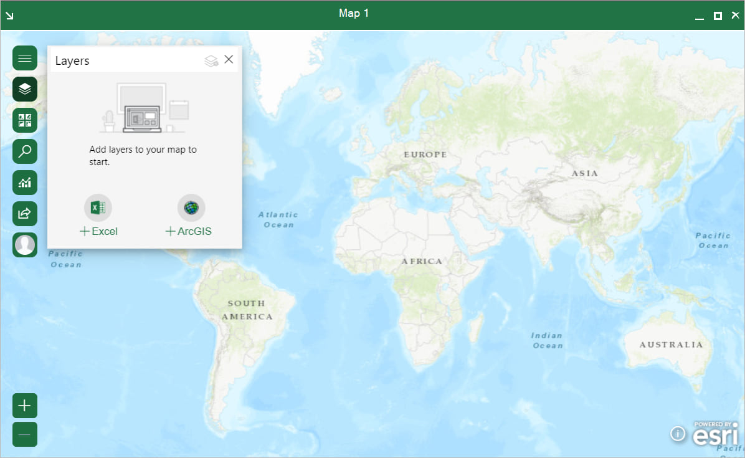Image resolution: width=745 pixels, height=458 pixels.
Task: Open the Infographics analysis tool
Action: pos(24,183)
